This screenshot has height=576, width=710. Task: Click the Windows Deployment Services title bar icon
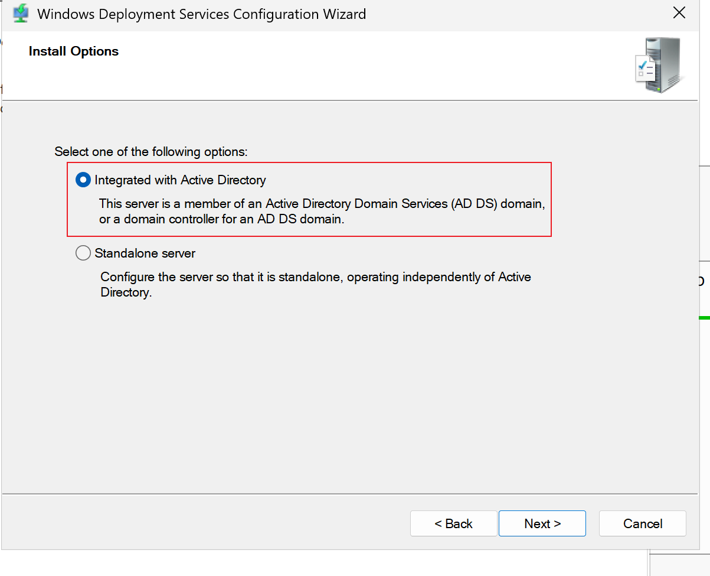click(21, 14)
